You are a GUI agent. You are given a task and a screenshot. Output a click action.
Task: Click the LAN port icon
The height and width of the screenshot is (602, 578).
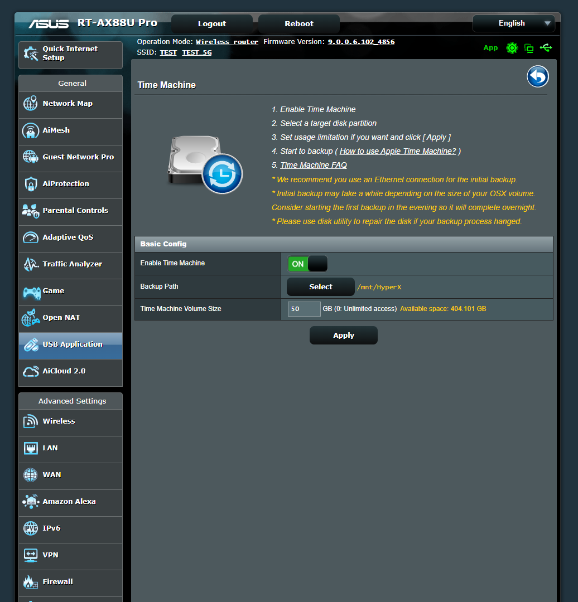tap(31, 448)
